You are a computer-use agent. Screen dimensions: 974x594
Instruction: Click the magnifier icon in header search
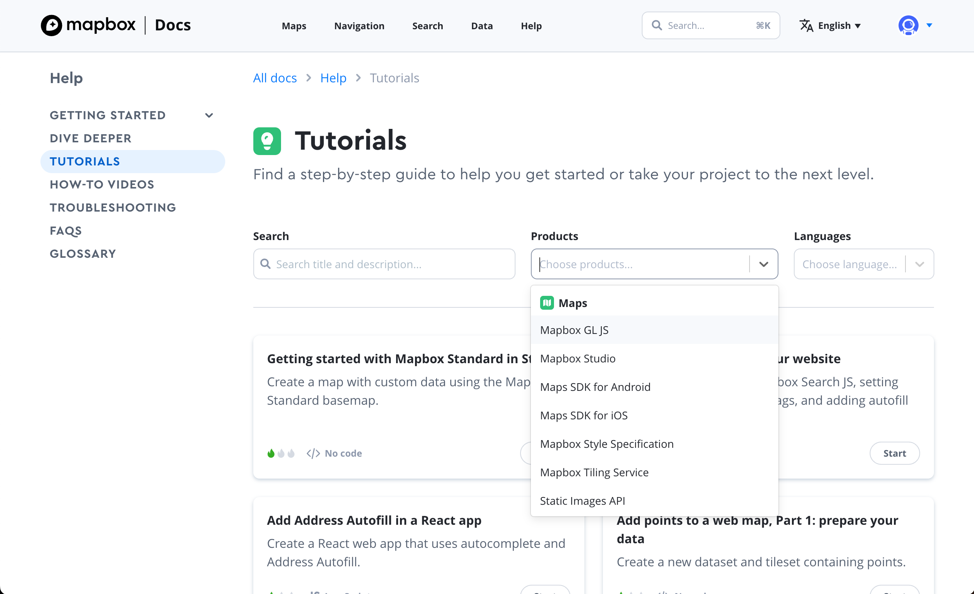(x=656, y=26)
